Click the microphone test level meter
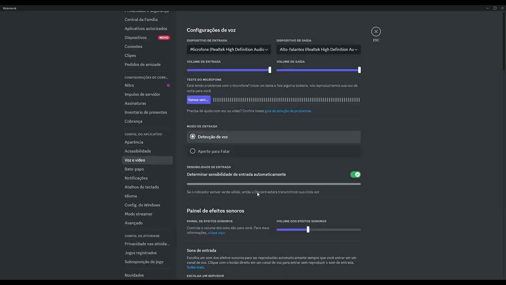This screenshot has width=506, height=285. click(x=287, y=100)
